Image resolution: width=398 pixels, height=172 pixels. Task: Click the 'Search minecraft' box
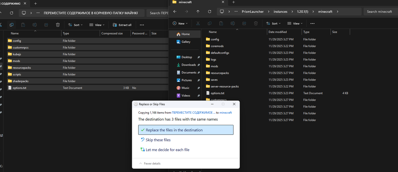click(x=381, y=11)
